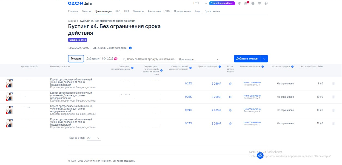Open rows-per-page dropdown showing 20
Screen dimensions: 342x165
click(93, 138)
